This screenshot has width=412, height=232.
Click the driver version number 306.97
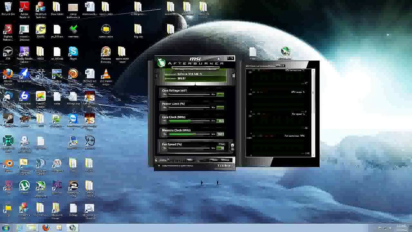182,79
